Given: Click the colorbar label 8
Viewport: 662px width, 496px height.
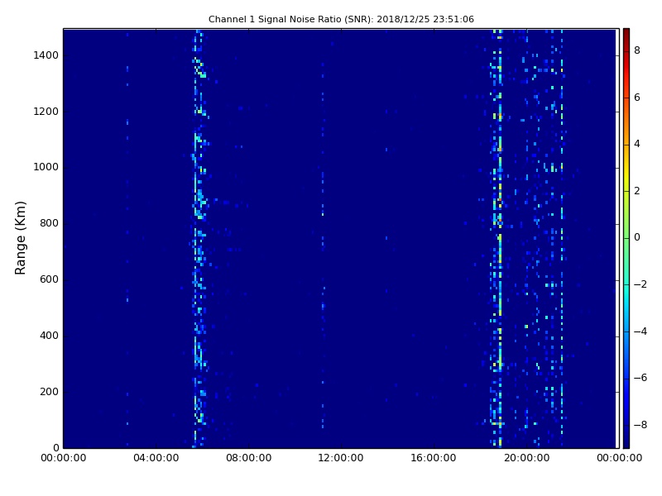Looking at the screenshot, I should [637, 50].
